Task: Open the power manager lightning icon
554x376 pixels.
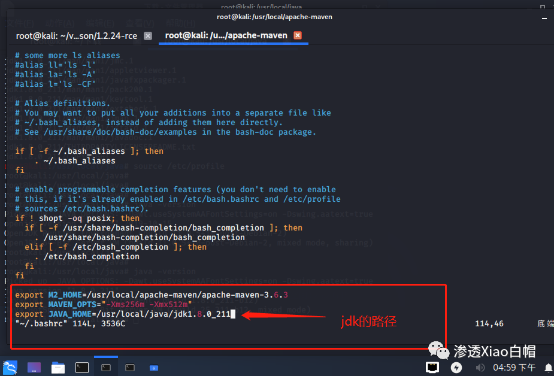Action: click(x=456, y=368)
